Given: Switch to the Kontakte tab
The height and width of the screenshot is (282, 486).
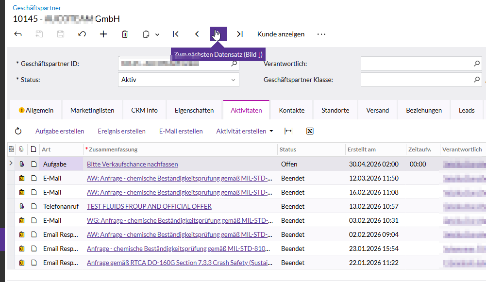Looking at the screenshot, I should 292,110.
